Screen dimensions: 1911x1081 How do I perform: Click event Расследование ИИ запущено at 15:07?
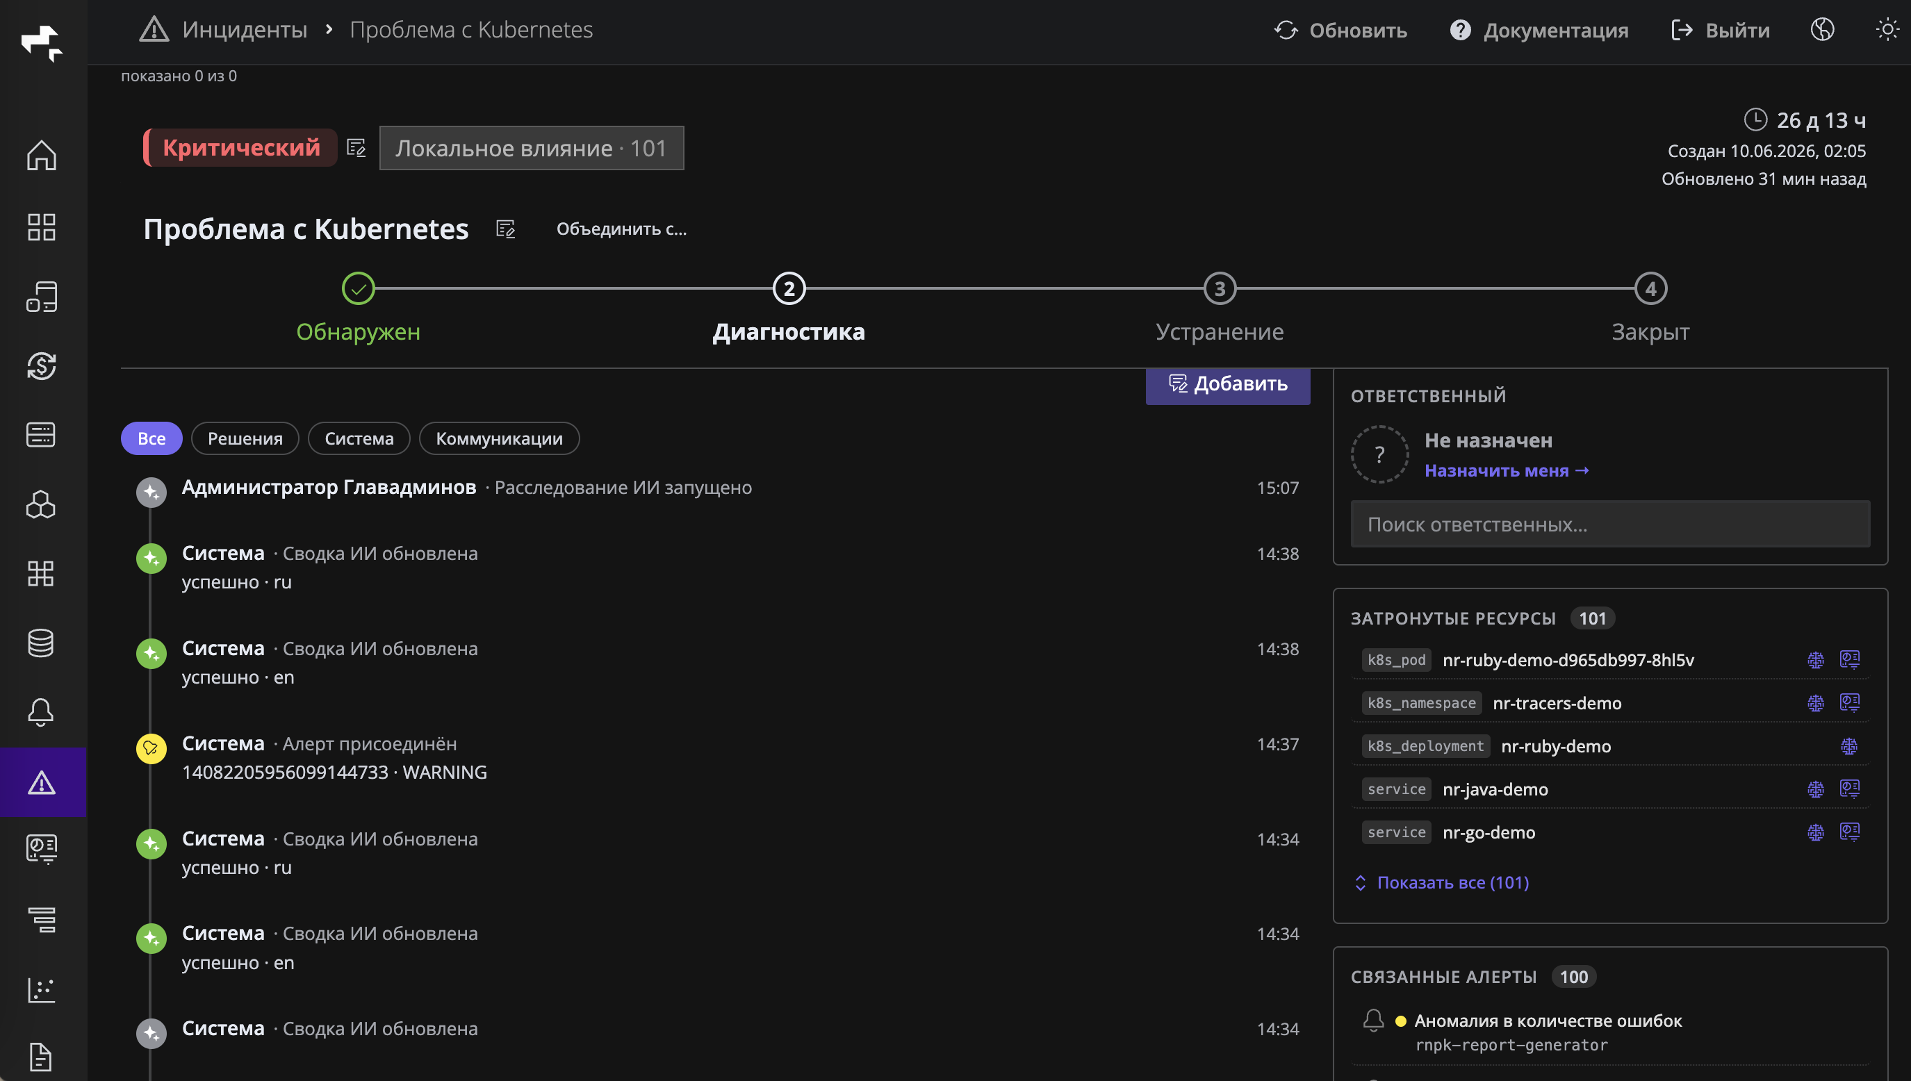[x=623, y=487]
